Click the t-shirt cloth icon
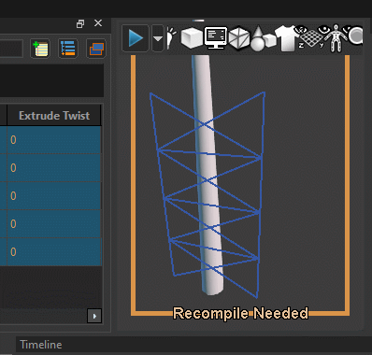The height and width of the screenshot is (355, 372). (286, 38)
